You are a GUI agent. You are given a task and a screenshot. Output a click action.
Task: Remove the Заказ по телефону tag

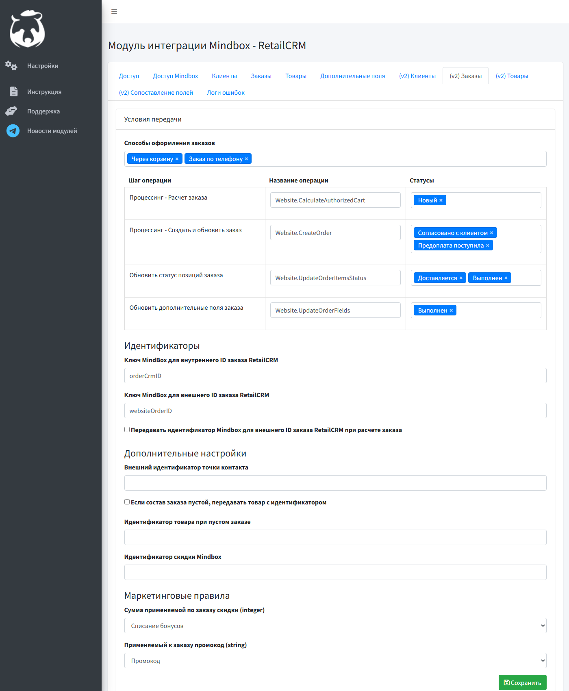coord(246,159)
